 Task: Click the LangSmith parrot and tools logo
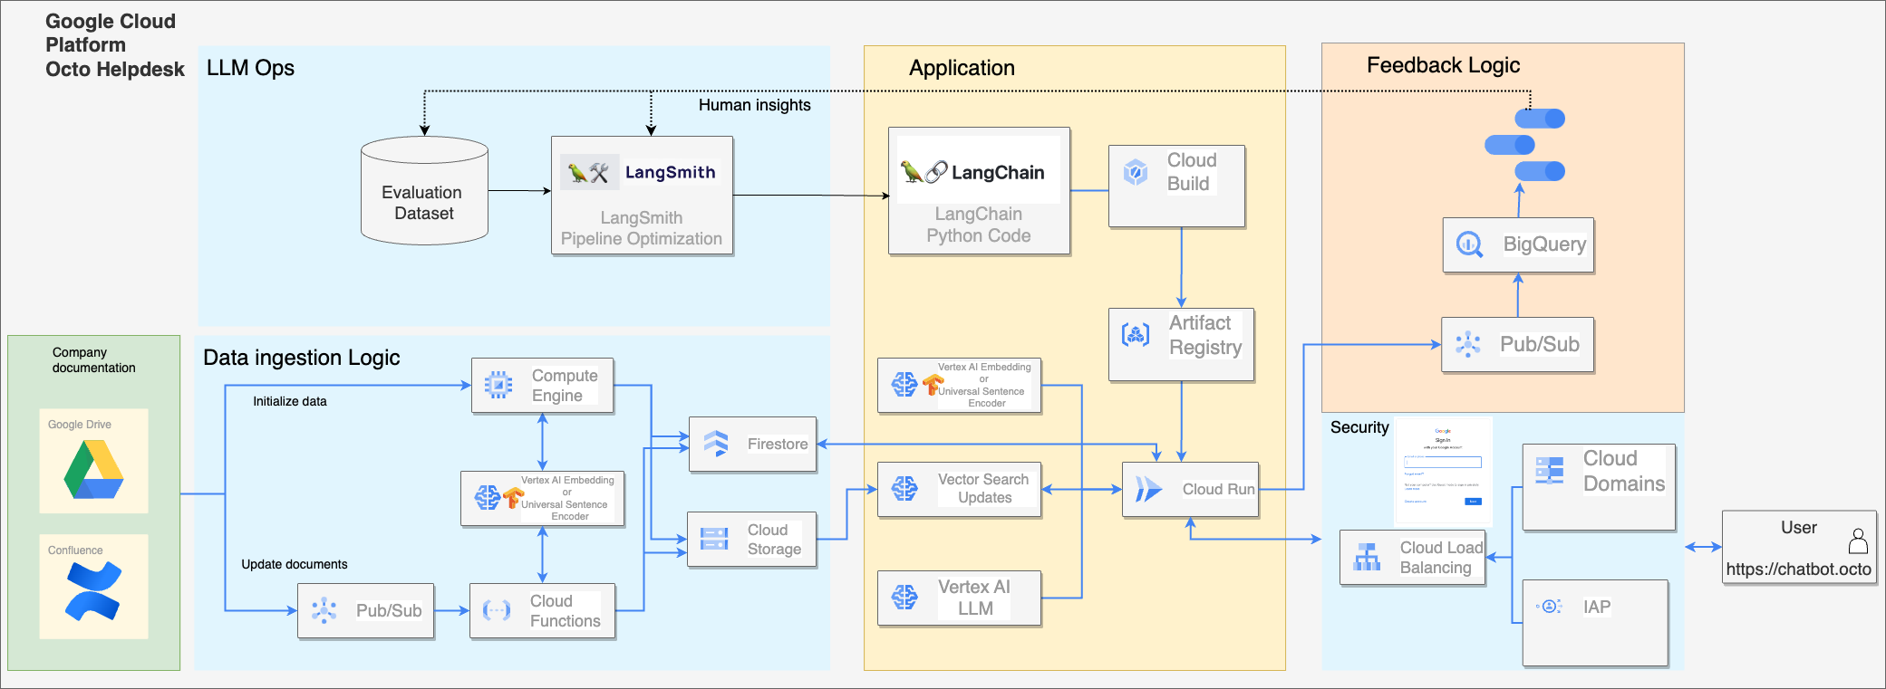point(588,172)
